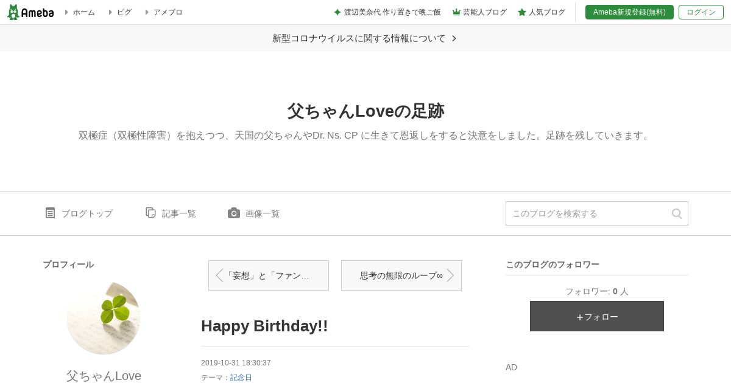Open 画像一覧 camera icon
This screenshot has width=731, height=383.
coord(234,213)
